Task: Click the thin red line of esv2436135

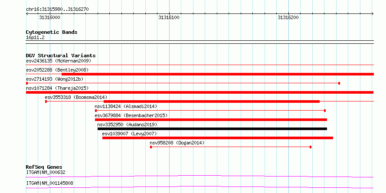Action: [x=200, y=65]
